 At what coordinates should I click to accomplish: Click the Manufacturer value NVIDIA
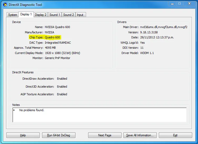click(x=49, y=32)
